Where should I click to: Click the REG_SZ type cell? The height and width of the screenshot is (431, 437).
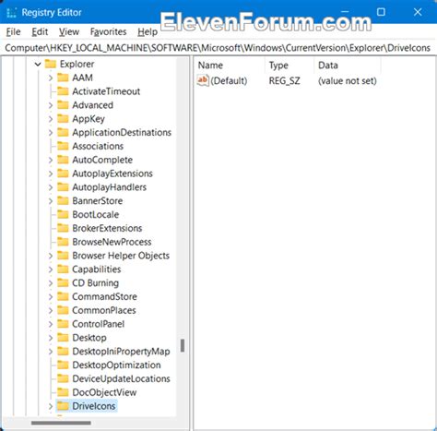pyautogui.click(x=284, y=81)
